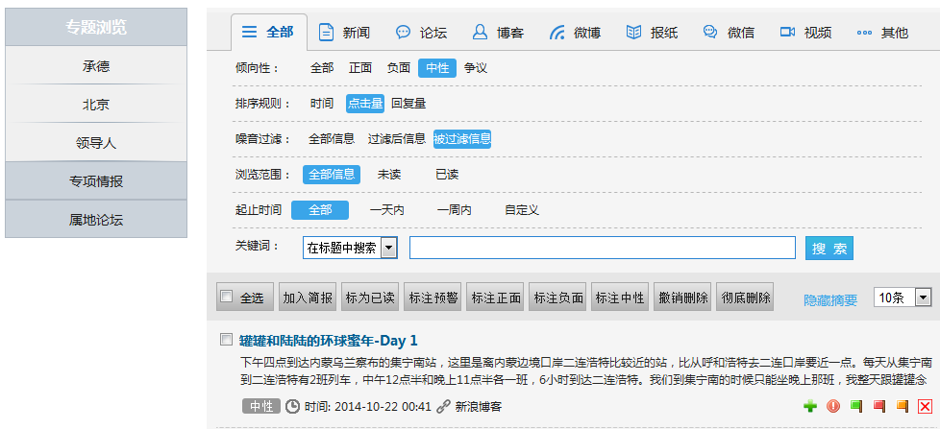This screenshot has width=940, height=429.
Task: Expand the 专项情报 sidebar section
Action: pos(96,181)
